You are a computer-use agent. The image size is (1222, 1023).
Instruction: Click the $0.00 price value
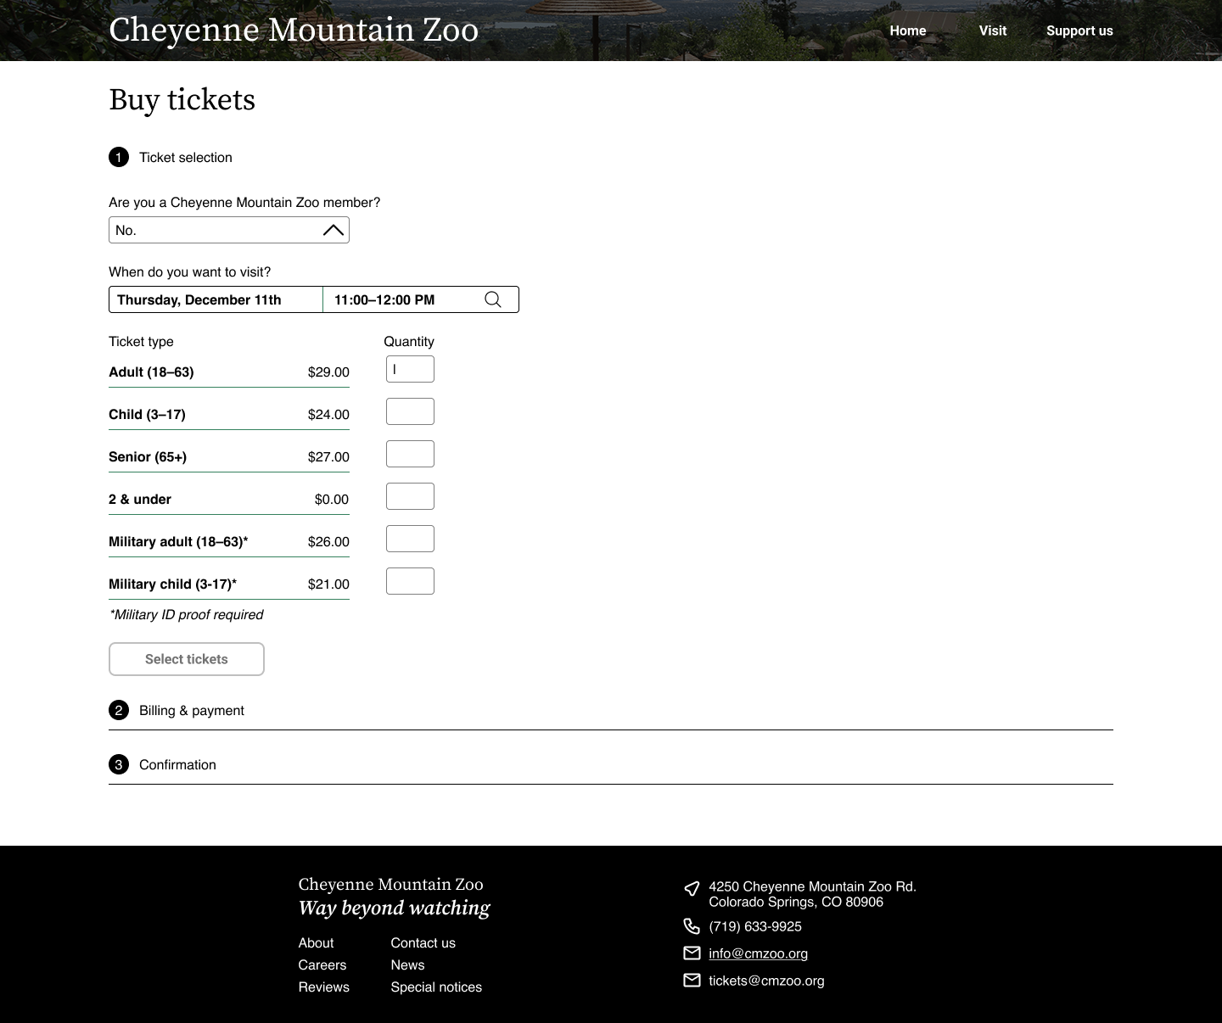(332, 499)
